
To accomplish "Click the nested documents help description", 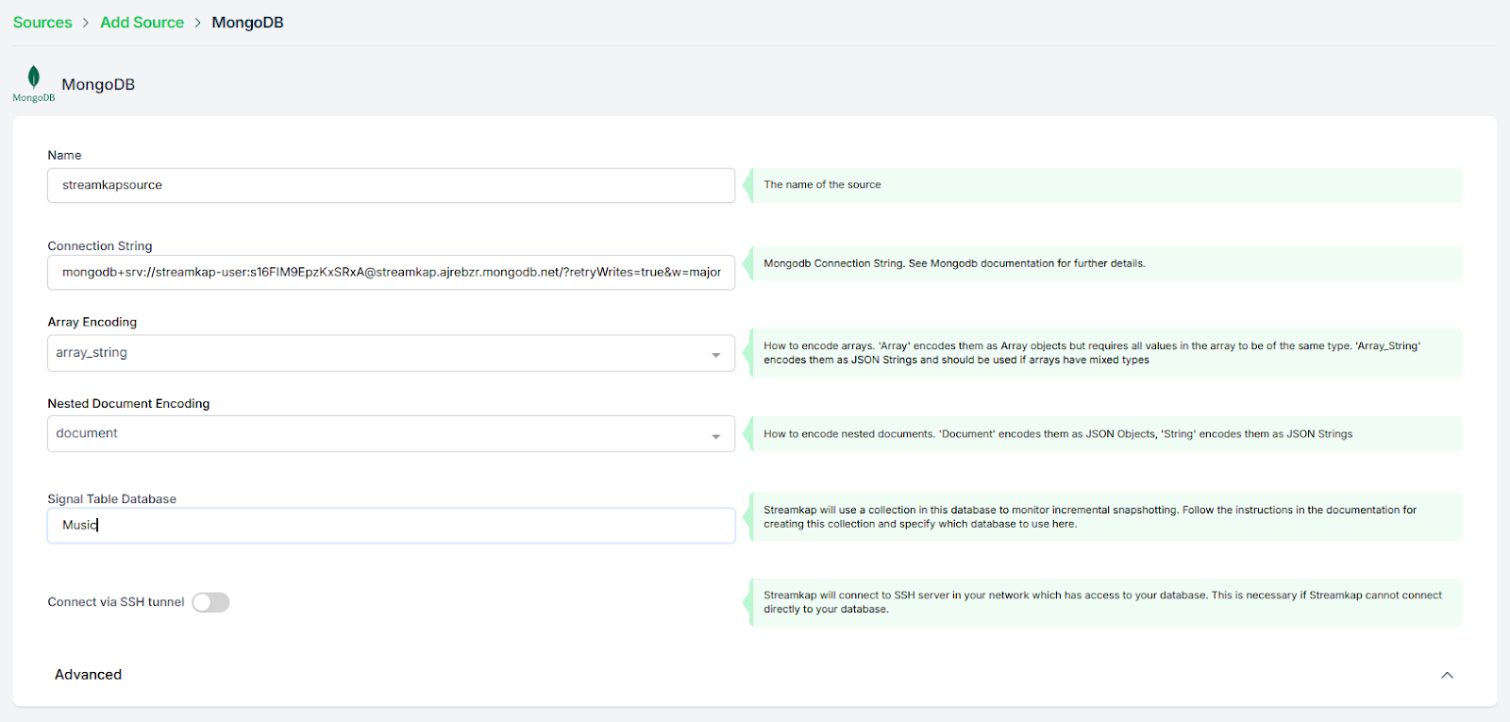I will point(1058,434).
